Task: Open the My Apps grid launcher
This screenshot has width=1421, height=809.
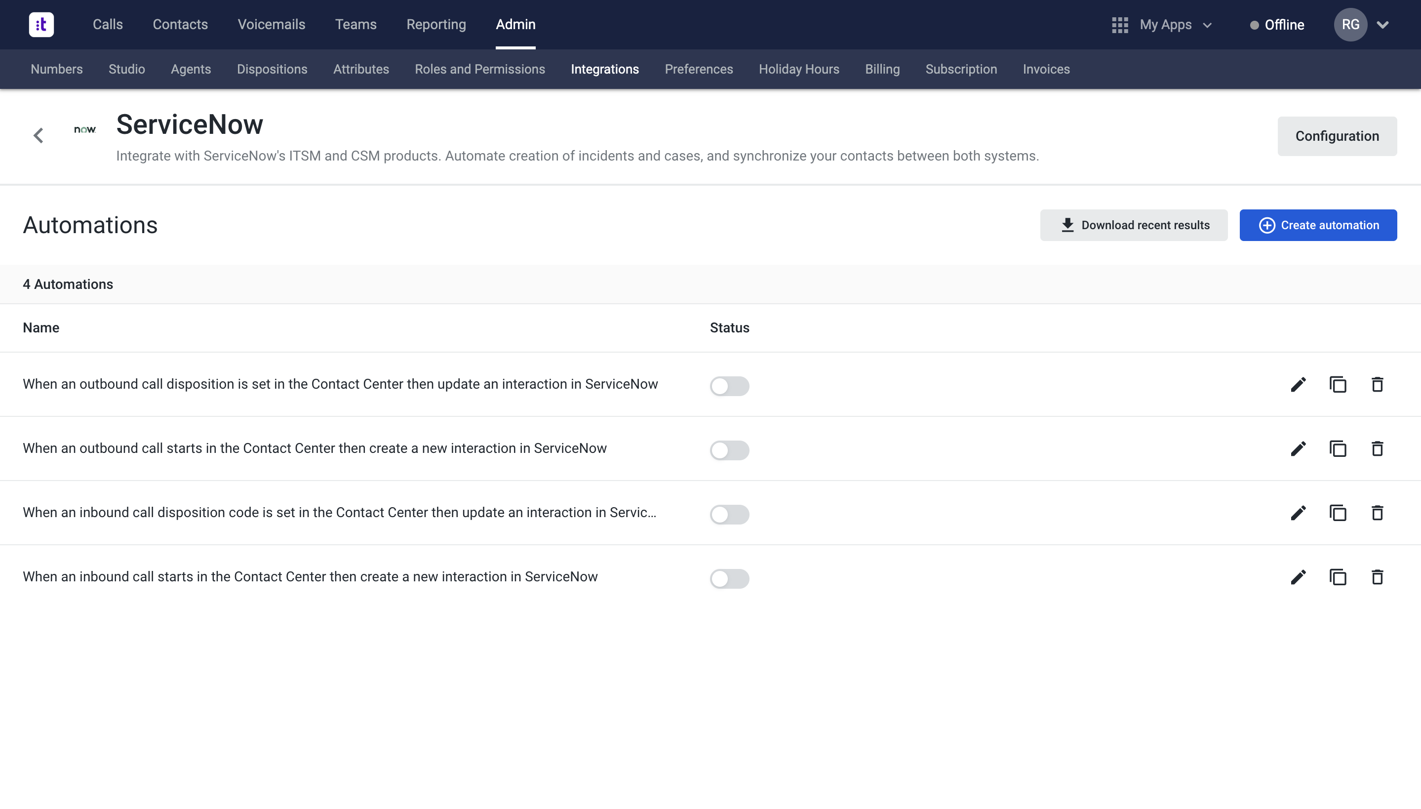Action: 1120,25
